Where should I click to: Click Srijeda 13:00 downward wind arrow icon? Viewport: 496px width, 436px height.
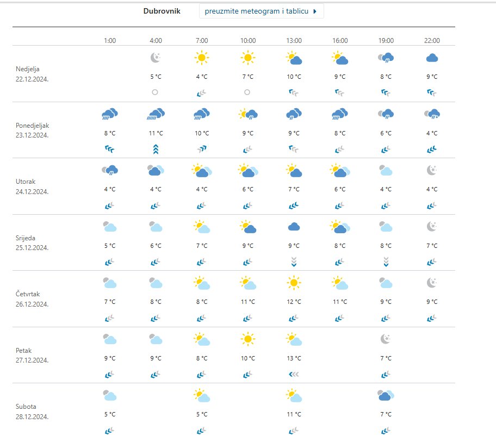pyautogui.click(x=294, y=263)
